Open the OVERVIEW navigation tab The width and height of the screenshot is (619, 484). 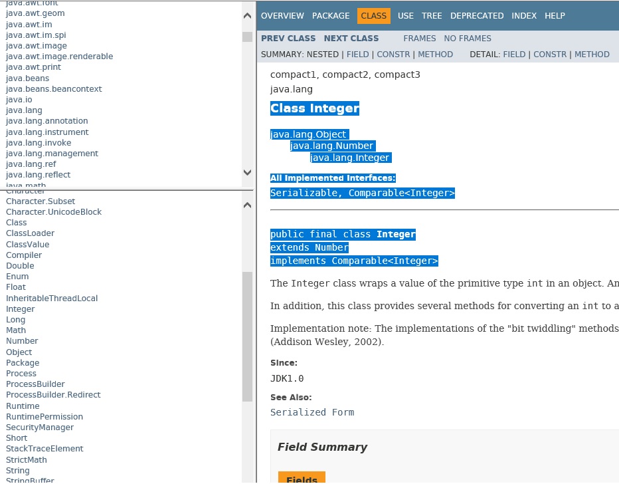coord(282,16)
